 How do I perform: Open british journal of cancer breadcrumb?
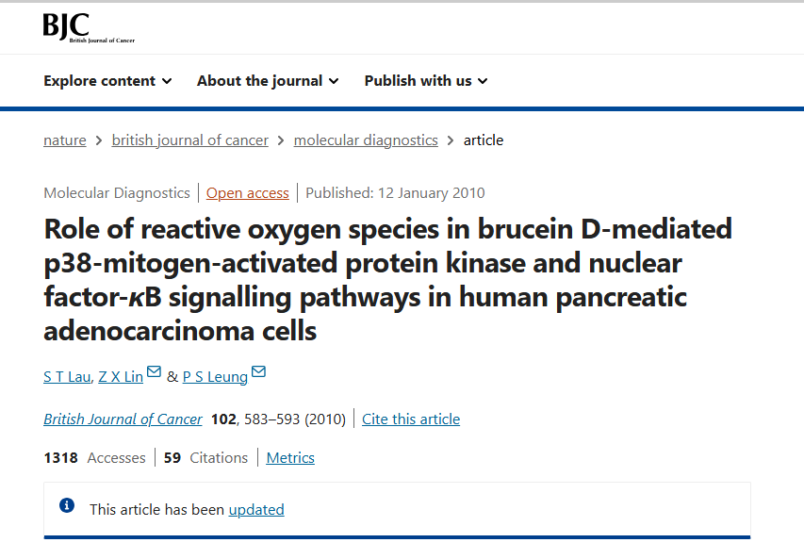tap(189, 140)
